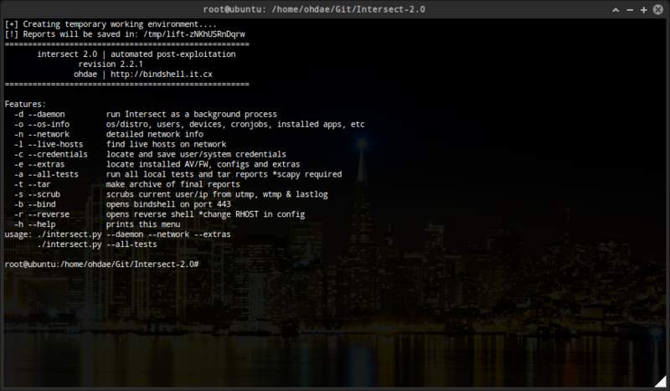Viewport: 670px width, 391px height.
Task: Click 'detailed network info' description
Action: 155,134
